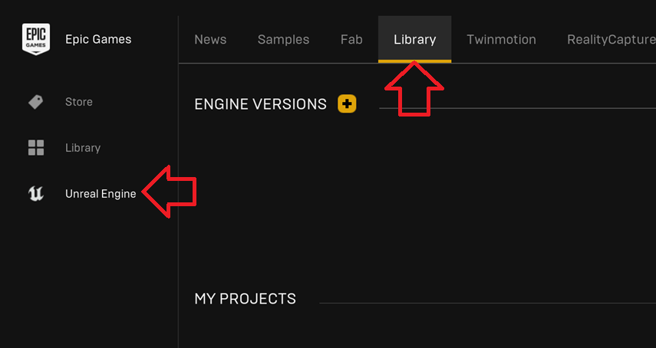
Task: Click red upward arrow under Library tab
Action: tap(414, 89)
